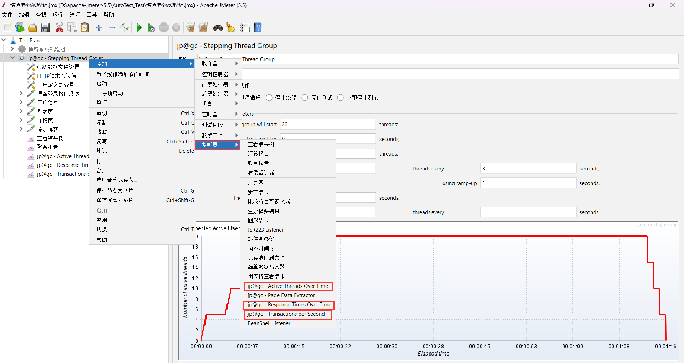Save the test plan with floppy icon
Viewport: 684px width, 363px height.
(45, 28)
